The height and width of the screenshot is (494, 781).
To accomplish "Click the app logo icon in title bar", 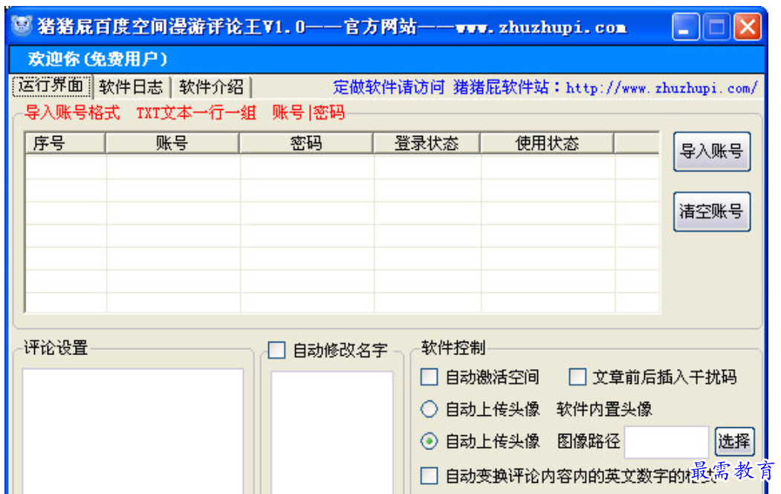I will point(22,25).
